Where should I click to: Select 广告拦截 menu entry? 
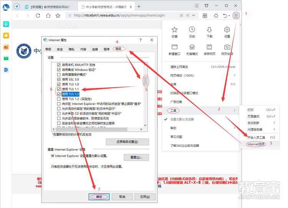coord(201,102)
